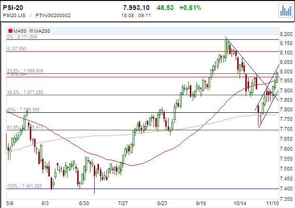Click the 6/3 date axis label
The width and height of the screenshot is (295, 208).
[45, 203]
